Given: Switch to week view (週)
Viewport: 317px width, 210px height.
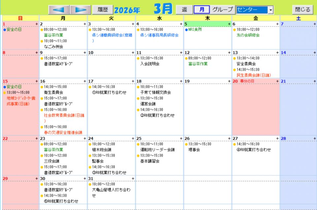Looking at the screenshot, I should coord(184,10).
